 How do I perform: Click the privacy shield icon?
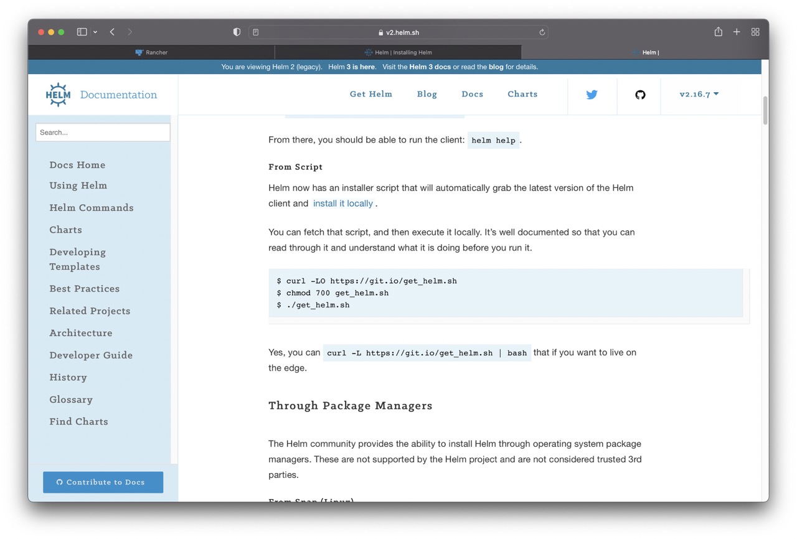coord(237,32)
